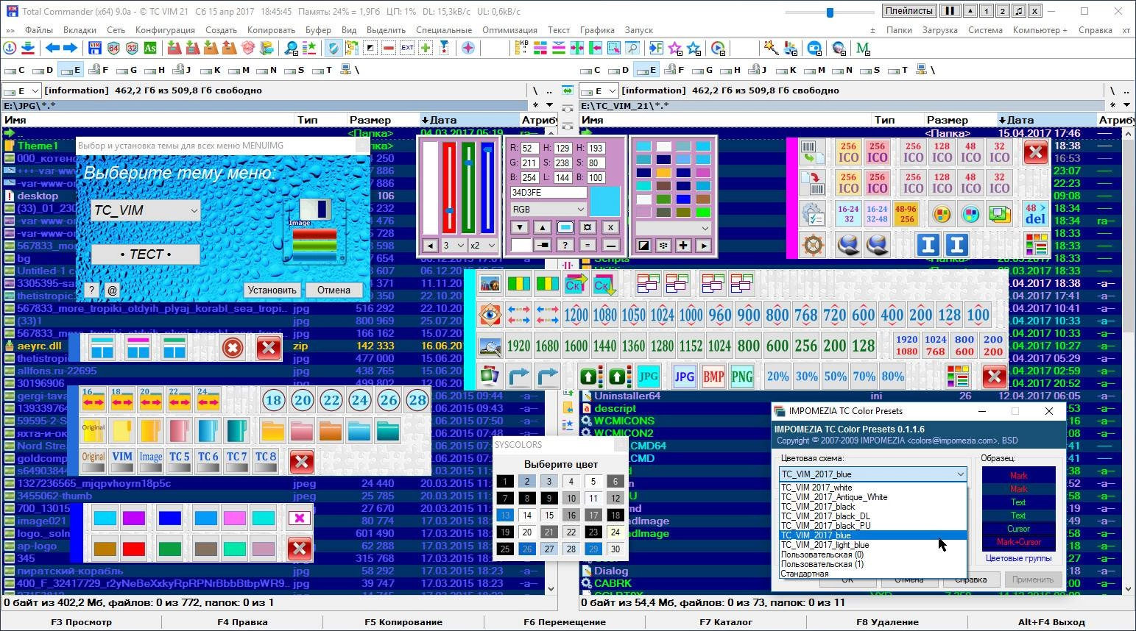Click the Плейлисты button
Image resolution: width=1136 pixels, height=631 pixels.
pyautogui.click(x=909, y=11)
